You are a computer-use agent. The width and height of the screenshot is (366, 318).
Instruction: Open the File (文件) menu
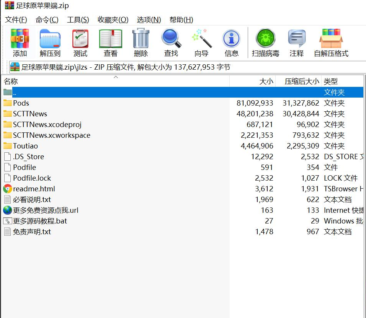tap(16, 20)
